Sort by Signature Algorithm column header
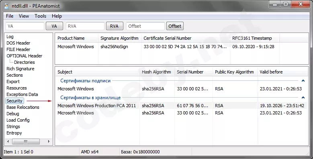 [120, 38]
